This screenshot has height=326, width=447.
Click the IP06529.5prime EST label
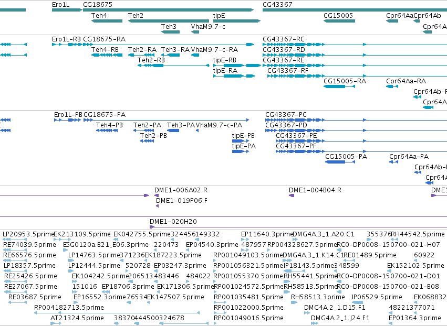377,297
